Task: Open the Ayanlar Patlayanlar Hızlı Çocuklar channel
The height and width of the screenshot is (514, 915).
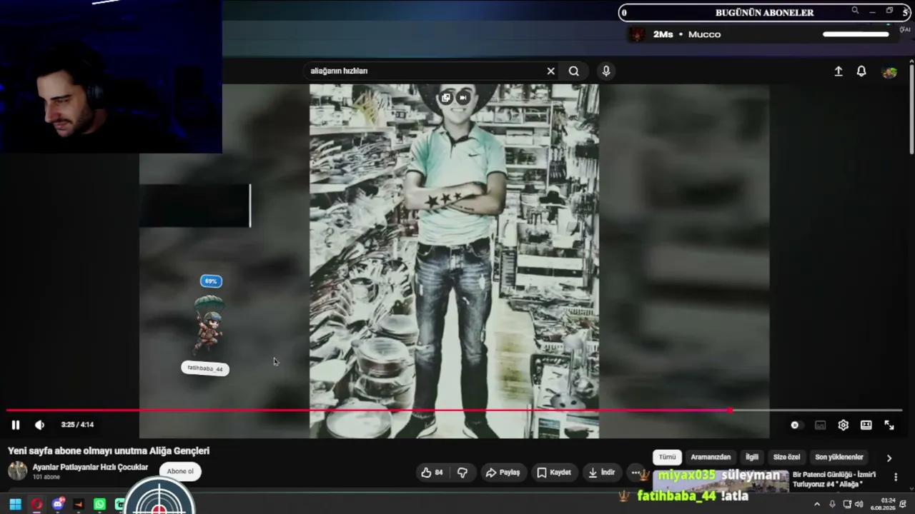Action: [x=90, y=467]
